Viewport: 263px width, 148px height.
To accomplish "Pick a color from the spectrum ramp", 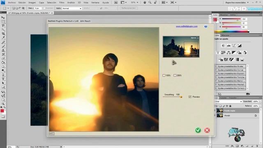I will pyautogui.click(x=232, y=31).
